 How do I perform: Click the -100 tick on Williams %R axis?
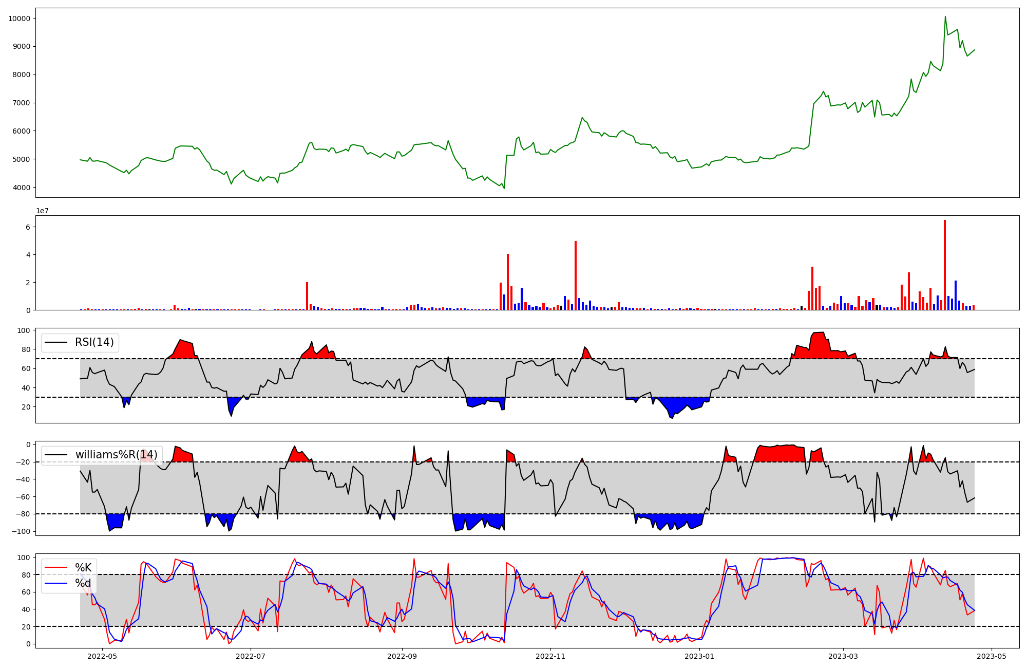point(20,531)
